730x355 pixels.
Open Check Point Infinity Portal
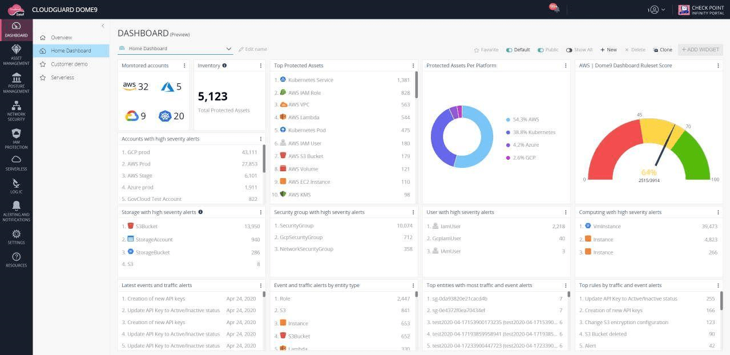[700, 10]
